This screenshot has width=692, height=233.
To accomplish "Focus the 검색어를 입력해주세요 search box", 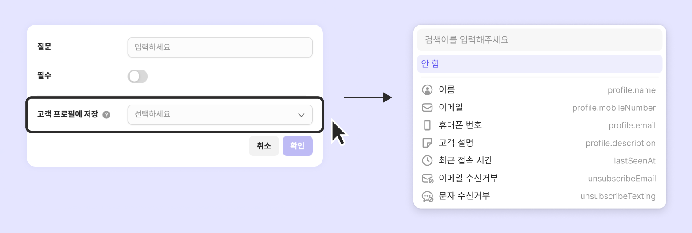I will click(x=539, y=40).
